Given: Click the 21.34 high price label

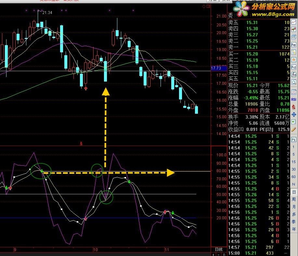Looking at the screenshot, I should tap(47, 13).
